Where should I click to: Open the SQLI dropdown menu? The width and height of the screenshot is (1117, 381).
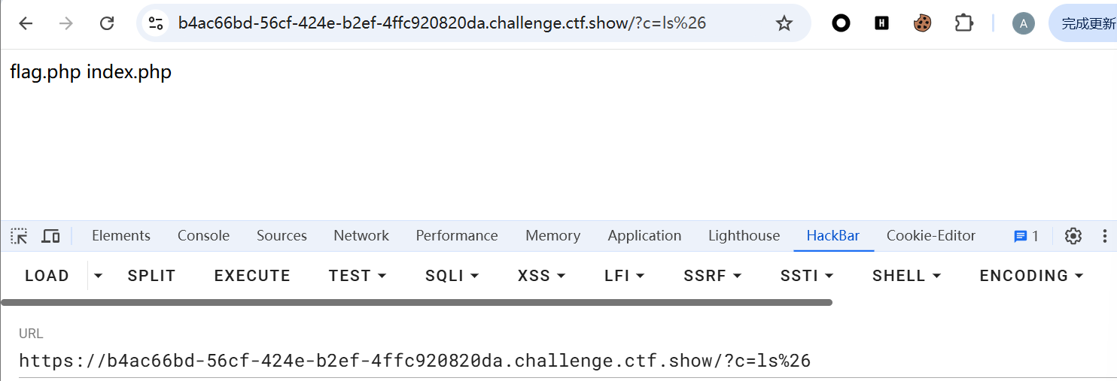[452, 276]
